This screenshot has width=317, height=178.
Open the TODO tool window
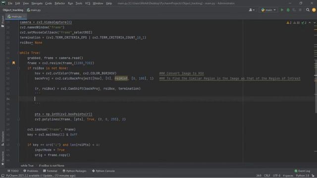click(x=13, y=171)
